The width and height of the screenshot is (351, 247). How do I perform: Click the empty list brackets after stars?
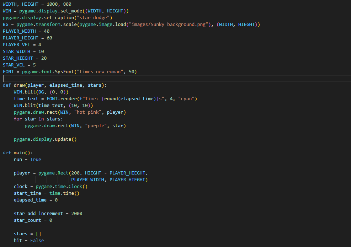[39, 234]
